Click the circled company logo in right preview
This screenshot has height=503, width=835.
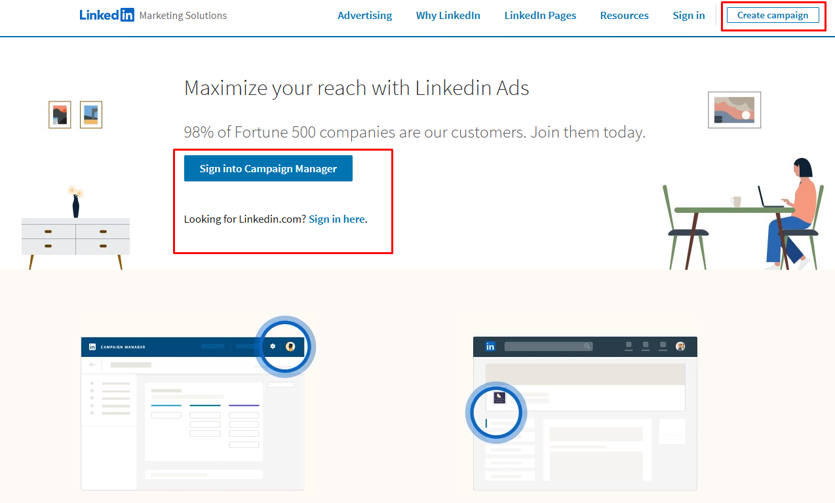(x=499, y=398)
